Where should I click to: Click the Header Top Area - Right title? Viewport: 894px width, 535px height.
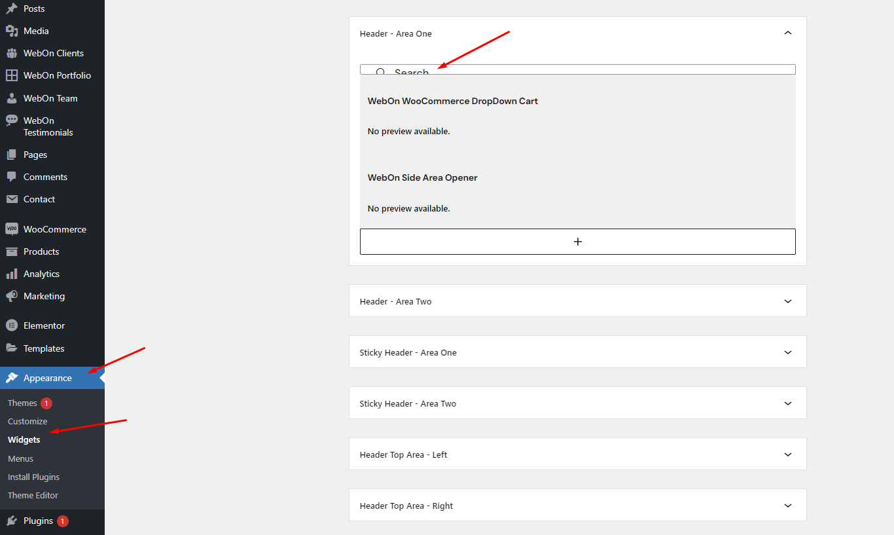(406, 506)
